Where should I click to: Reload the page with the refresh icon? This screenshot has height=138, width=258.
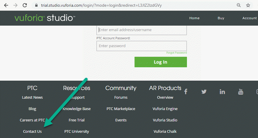[25, 5]
